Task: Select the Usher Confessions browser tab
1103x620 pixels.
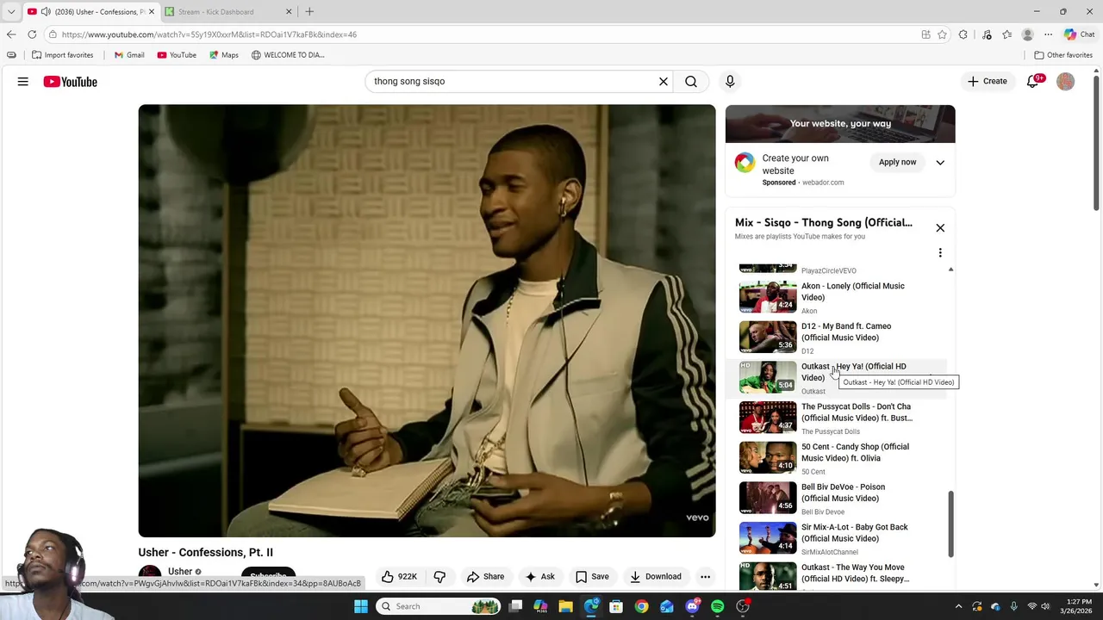Action: point(90,11)
